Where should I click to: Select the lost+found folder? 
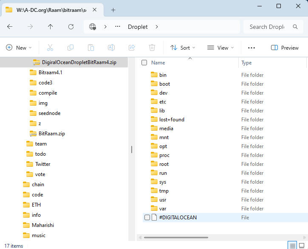coord(172,120)
